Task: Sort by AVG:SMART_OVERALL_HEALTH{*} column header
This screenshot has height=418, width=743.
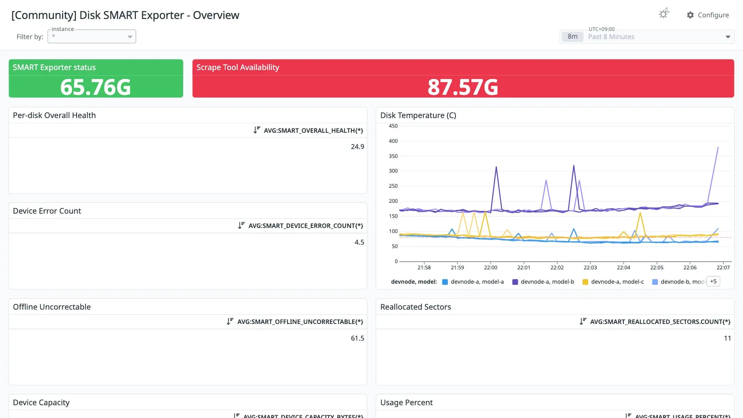Action: [313, 130]
